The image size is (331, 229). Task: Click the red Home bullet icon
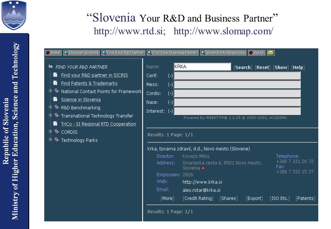pyautogui.click(x=48, y=53)
